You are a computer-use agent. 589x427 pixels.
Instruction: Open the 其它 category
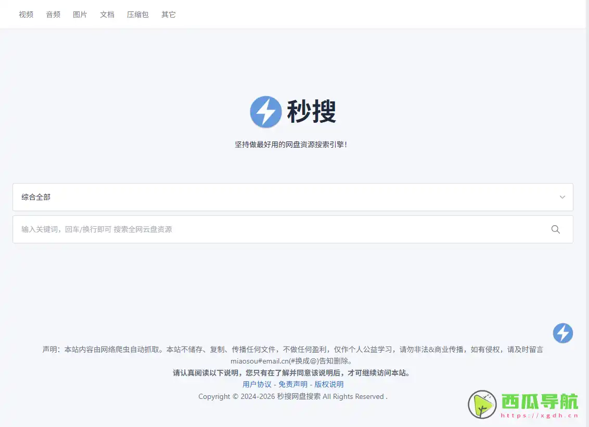tap(168, 15)
